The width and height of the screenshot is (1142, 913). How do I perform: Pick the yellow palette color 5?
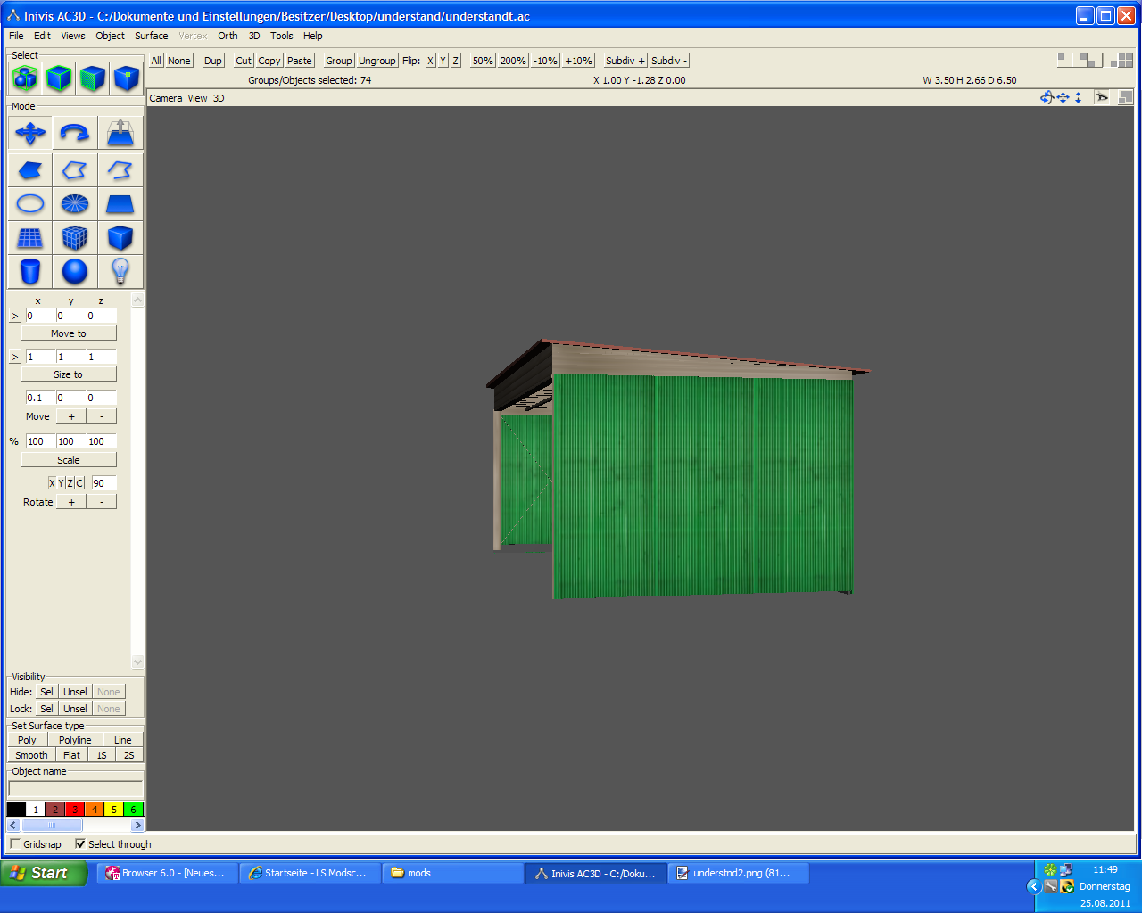[113, 810]
